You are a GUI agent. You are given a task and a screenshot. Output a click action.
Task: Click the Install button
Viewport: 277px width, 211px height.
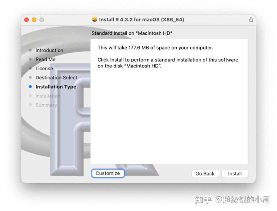pos(235,174)
